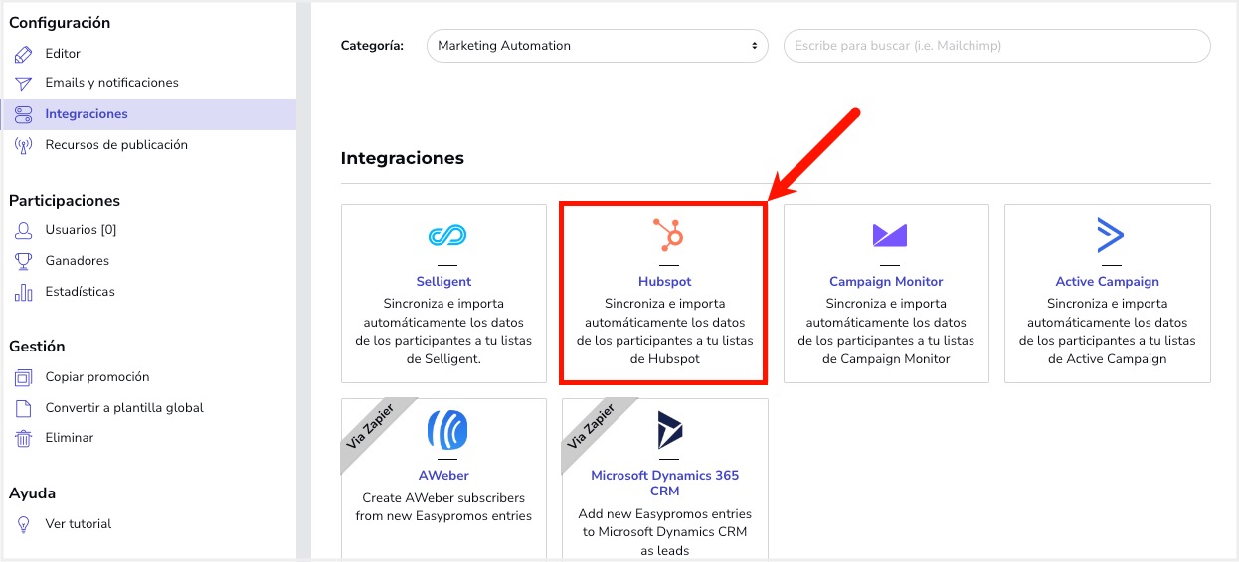Click the Microsoft Dynamics 365 logo
Viewport: 1239px width, 562px height.
click(x=670, y=430)
